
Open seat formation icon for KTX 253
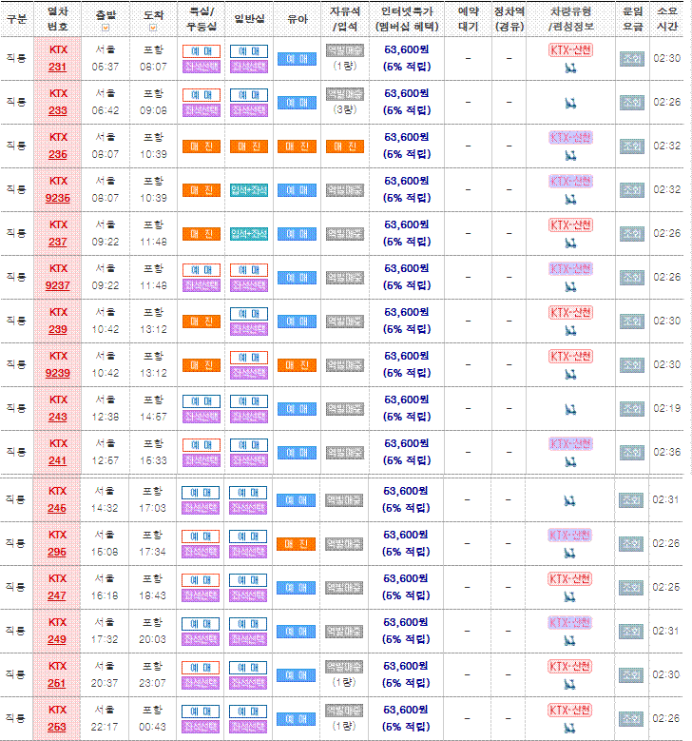point(569,729)
